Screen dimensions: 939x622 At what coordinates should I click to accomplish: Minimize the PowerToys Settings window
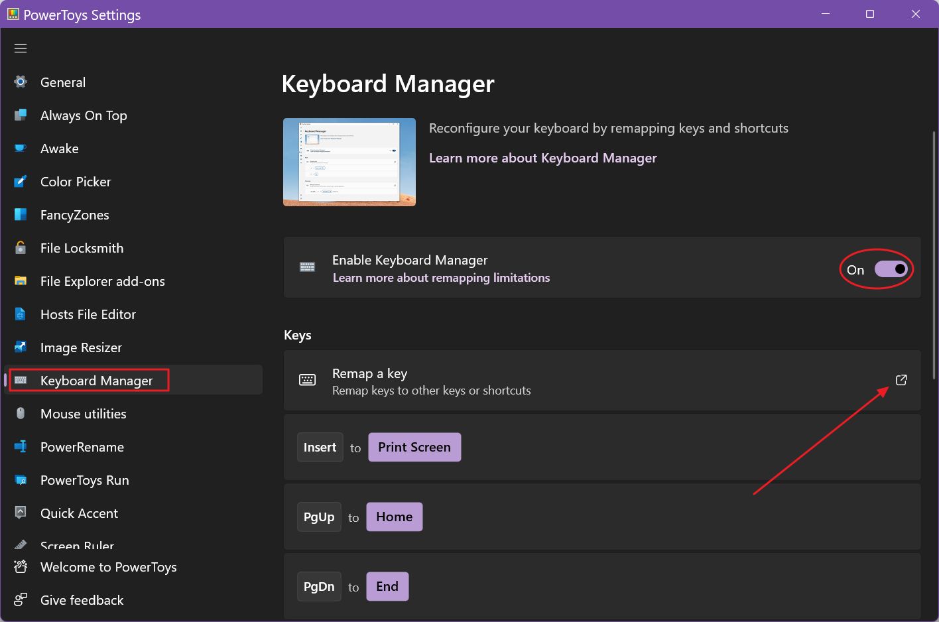(826, 14)
